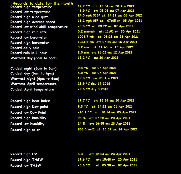Screen dimensions: 181x174
Task: Select the 'Coldest April temperature' label
Action: click(x=32, y=89)
